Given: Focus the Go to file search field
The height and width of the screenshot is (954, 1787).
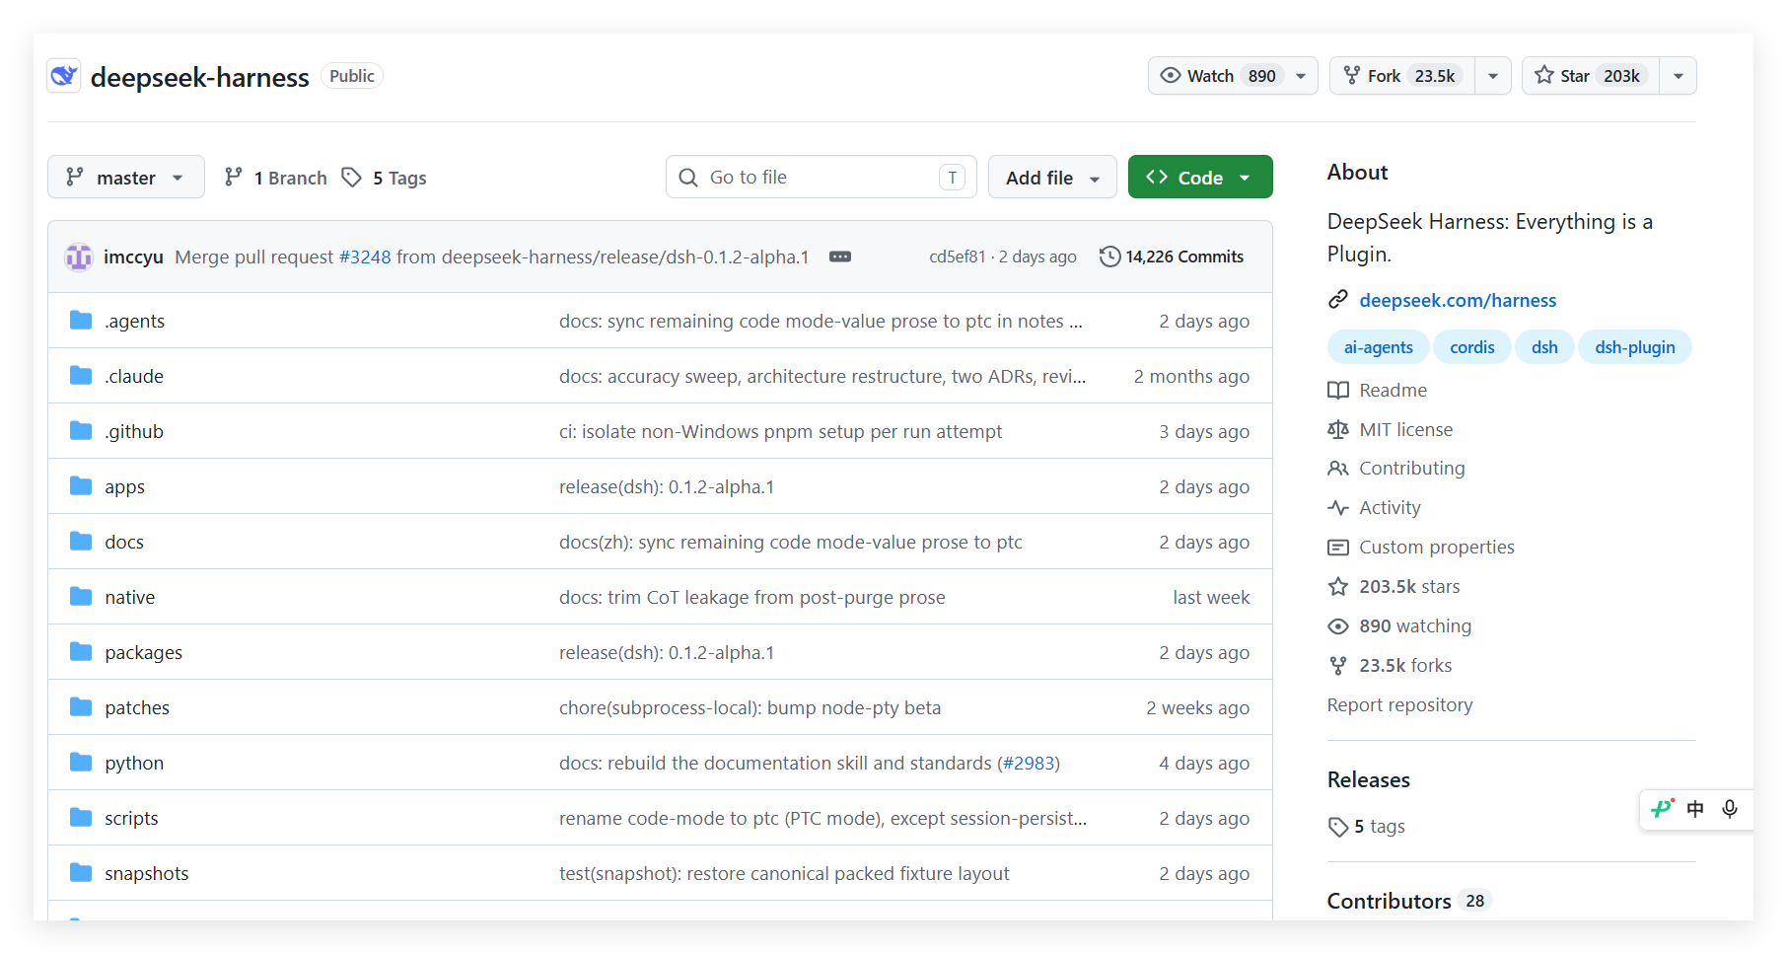Looking at the screenshot, I should pyautogui.click(x=821, y=178).
